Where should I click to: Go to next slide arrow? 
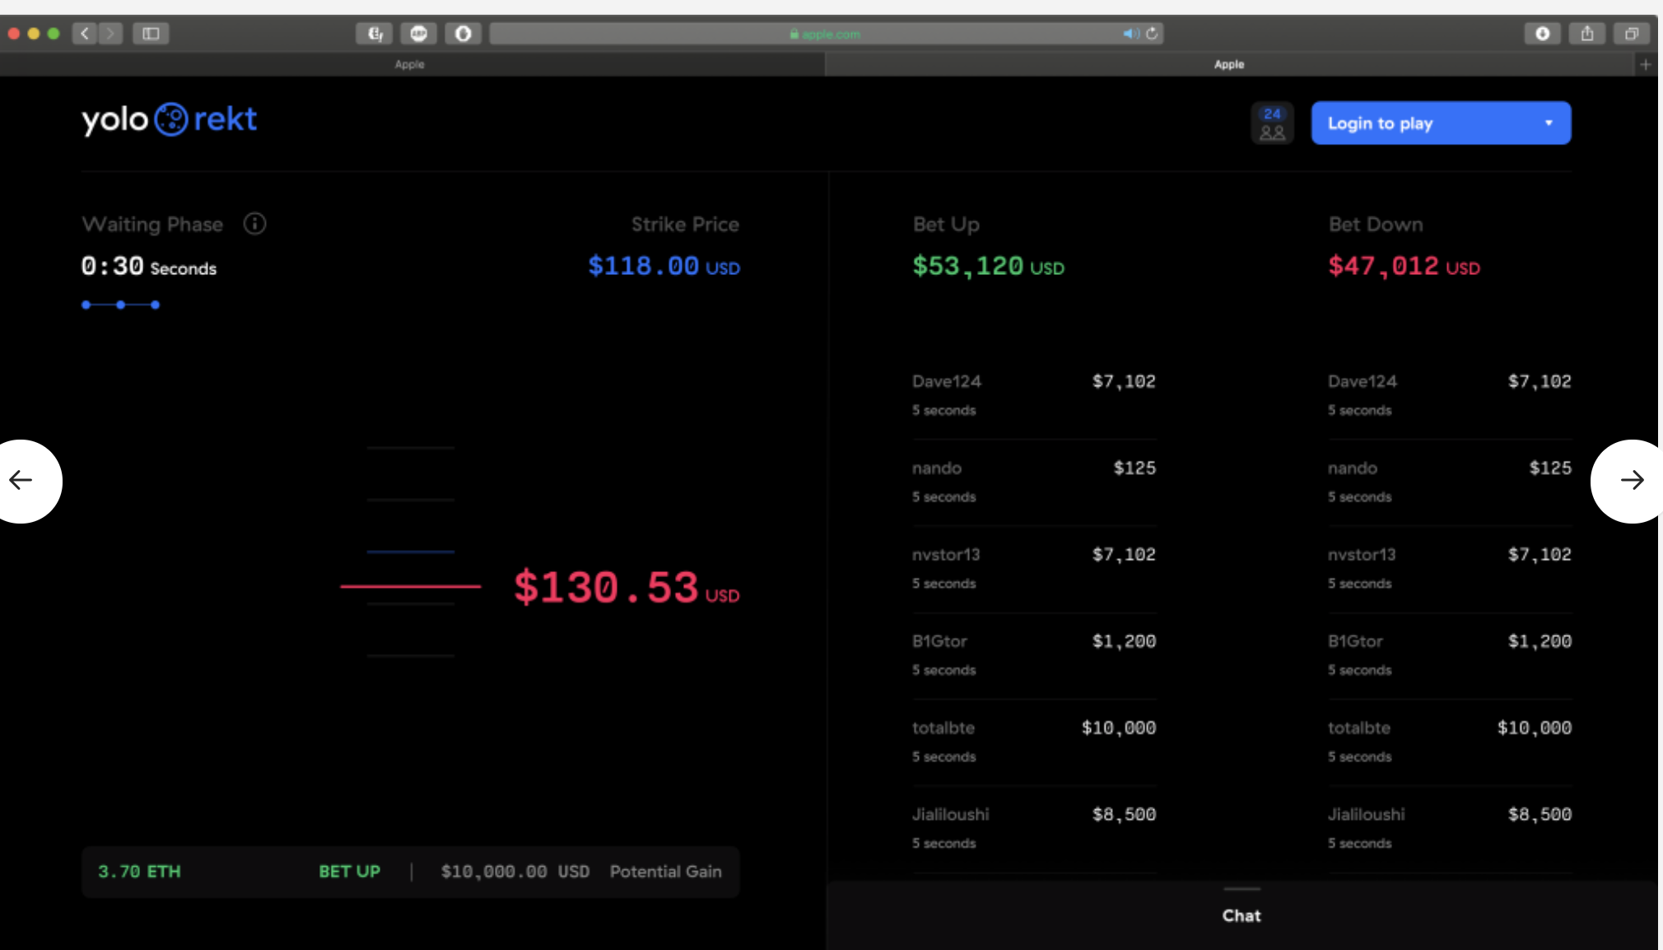point(1631,480)
